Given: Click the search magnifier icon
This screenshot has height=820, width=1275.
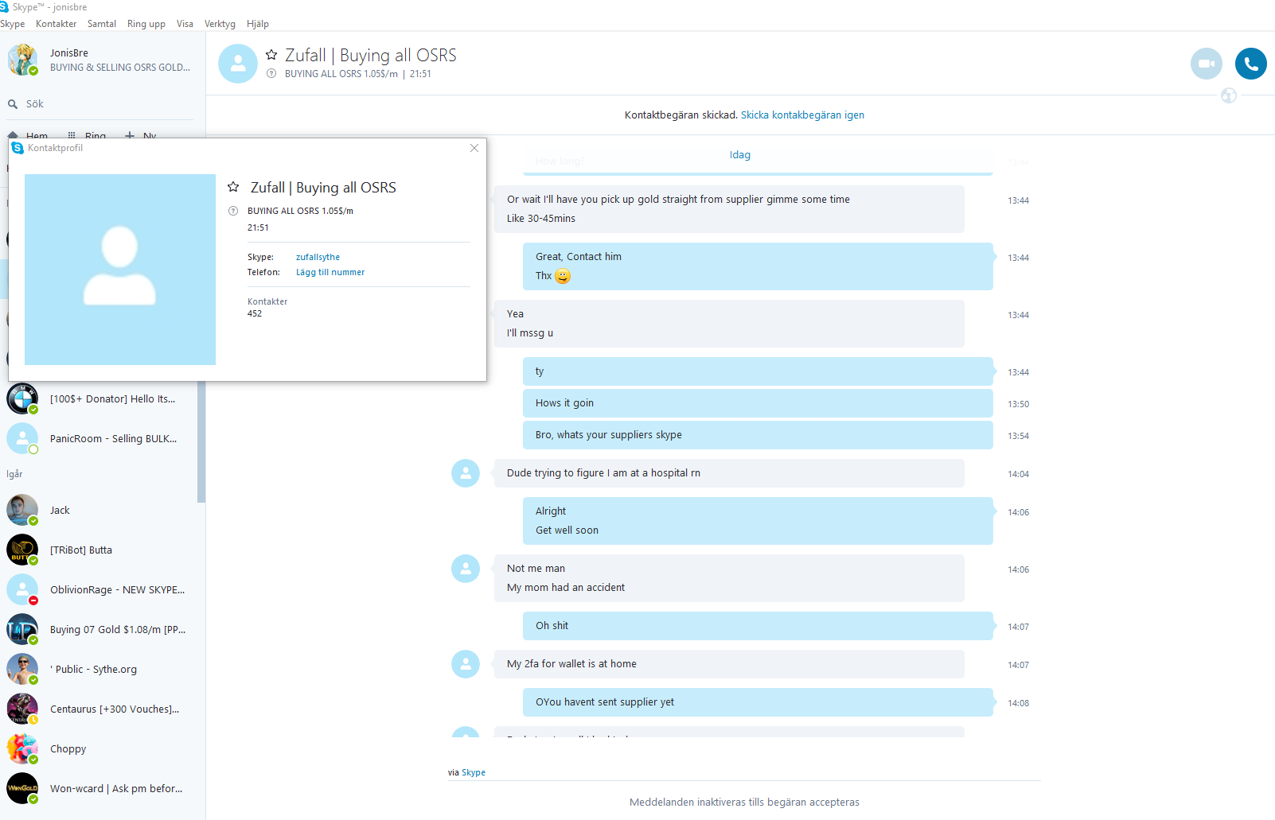Looking at the screenshot, I should pos(13,104).
